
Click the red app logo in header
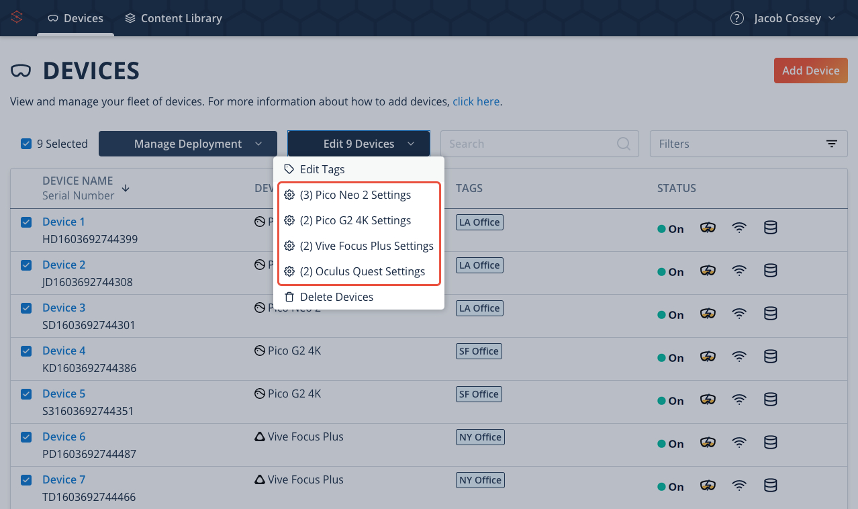(17, 18)
